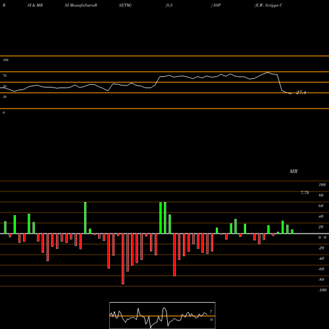
Task: Click the tallest red bar near -100
Action: pyautogui.click(x=123, y=259)
